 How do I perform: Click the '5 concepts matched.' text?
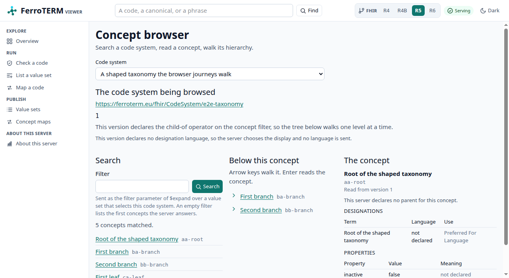pyautogui.click(x=124, y=225)
